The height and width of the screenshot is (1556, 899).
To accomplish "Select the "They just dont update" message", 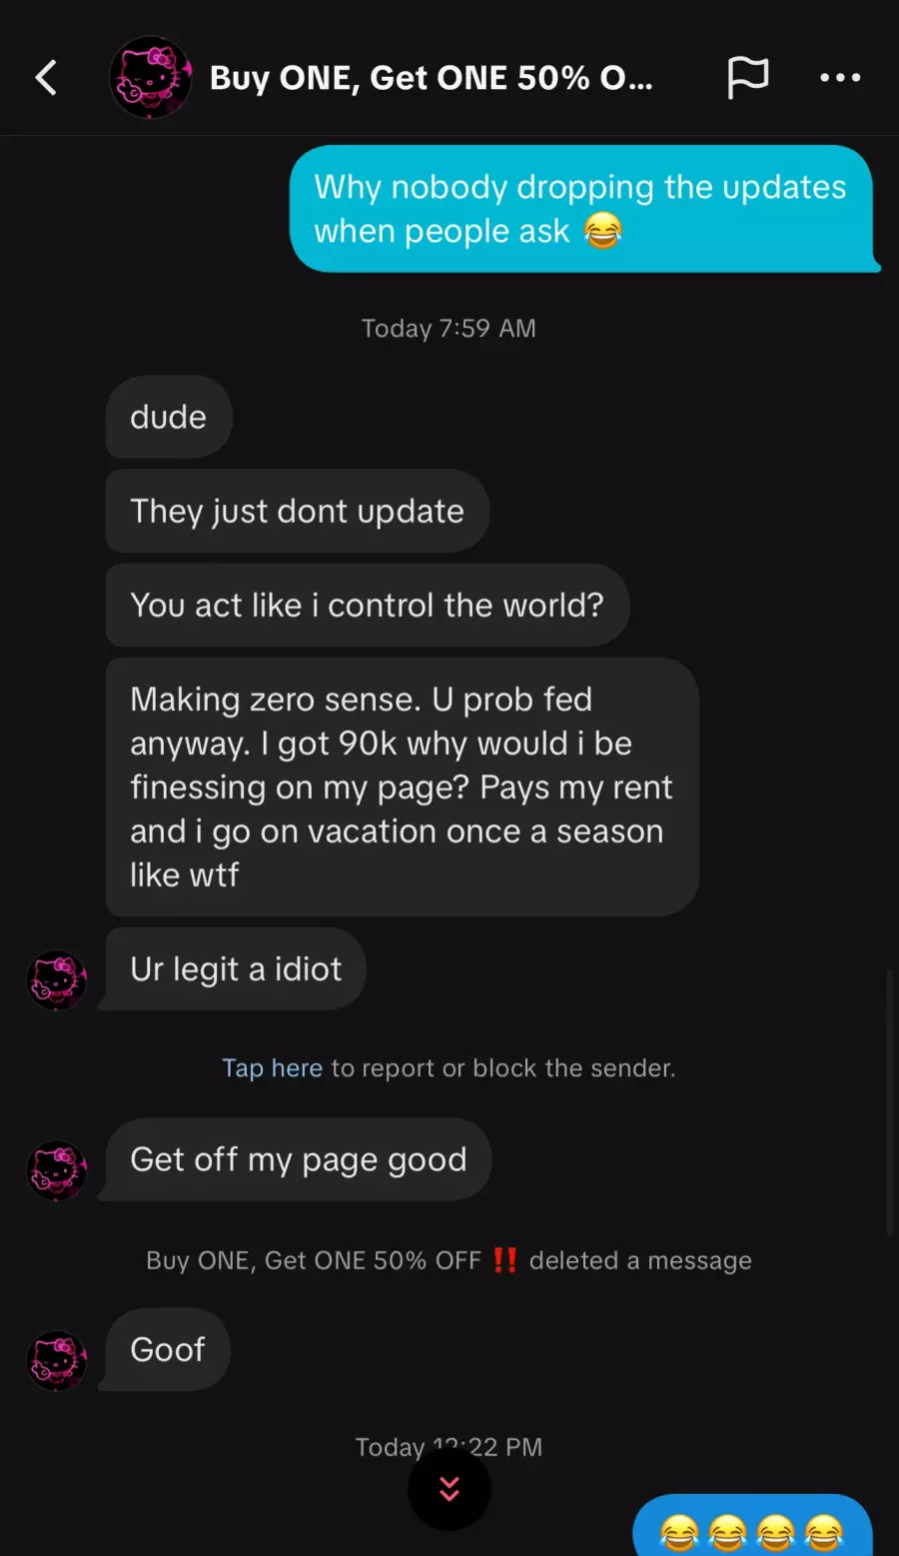I will (297, 511).
